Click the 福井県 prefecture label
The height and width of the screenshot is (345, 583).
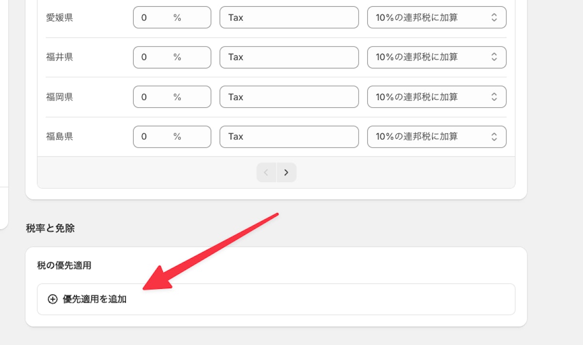click(x=58, y=57)
